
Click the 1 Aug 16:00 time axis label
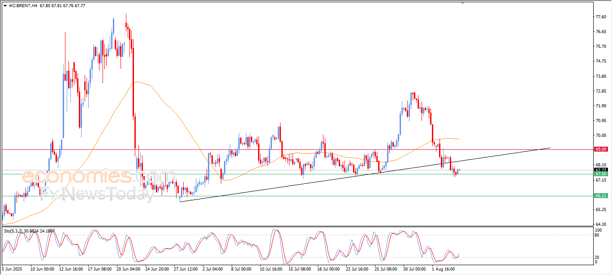tap(443, 269)
